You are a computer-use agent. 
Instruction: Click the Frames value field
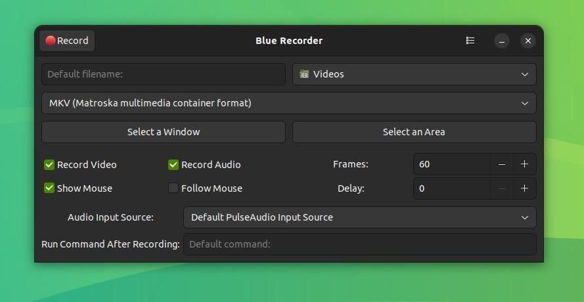tap(452, 164)
